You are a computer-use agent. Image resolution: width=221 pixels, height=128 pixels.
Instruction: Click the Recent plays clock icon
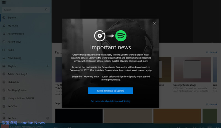(x=4, y=42)
